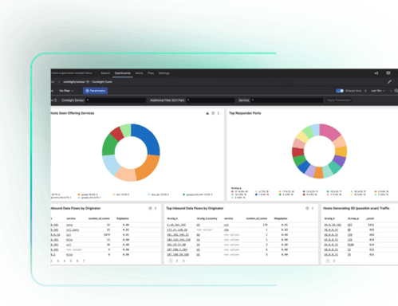Click the Parameters button
The height and width of the screenshot is (306, 398).
pyautogui.click(x=95, y=91)
